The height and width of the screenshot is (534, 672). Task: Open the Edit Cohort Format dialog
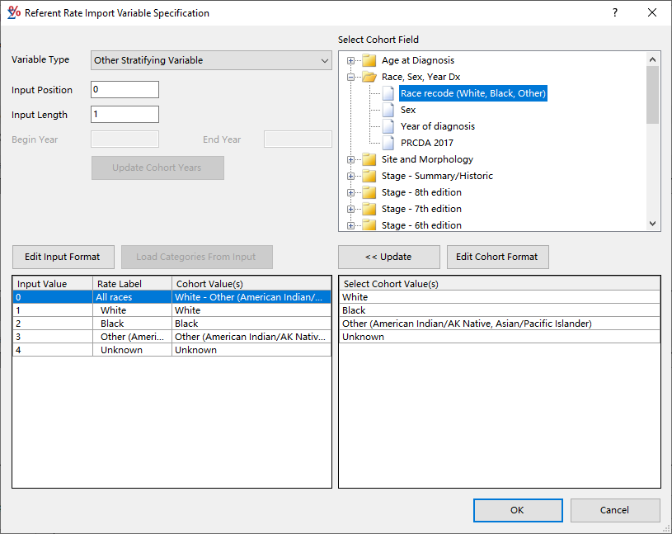click(497, 257)
